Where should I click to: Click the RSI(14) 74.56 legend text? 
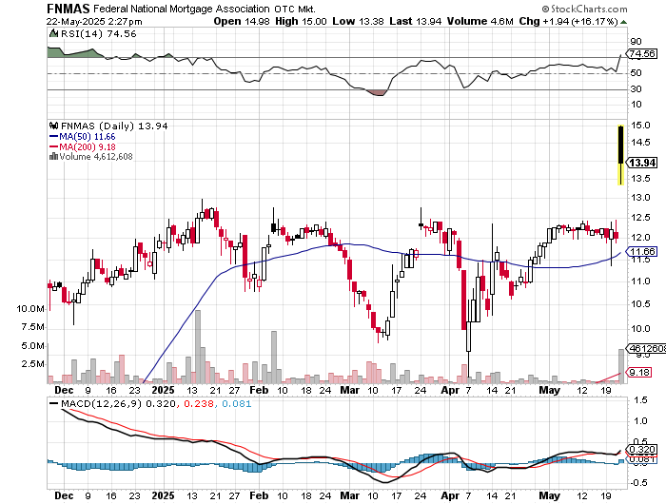[99, 33]
